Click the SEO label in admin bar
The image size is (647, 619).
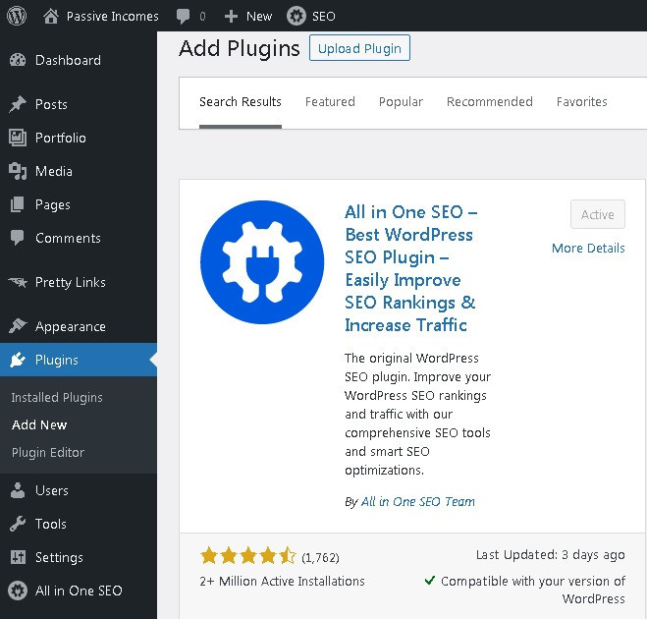[324, 17]
